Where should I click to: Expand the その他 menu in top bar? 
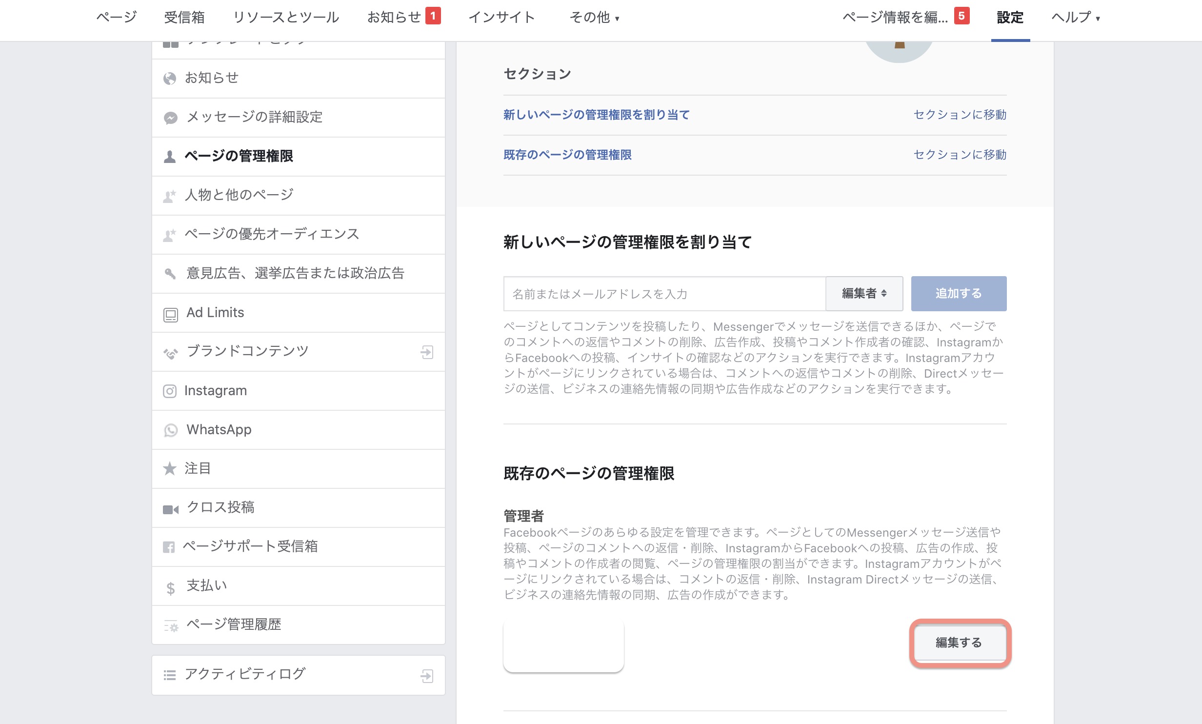594,18
